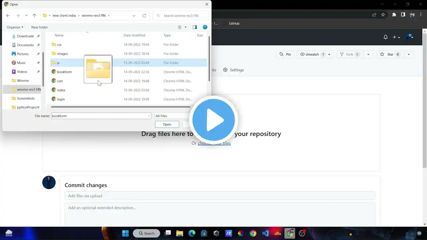Open the GitHub user avatar menu
Screen dimensions: 427x240
click(410, 37)
